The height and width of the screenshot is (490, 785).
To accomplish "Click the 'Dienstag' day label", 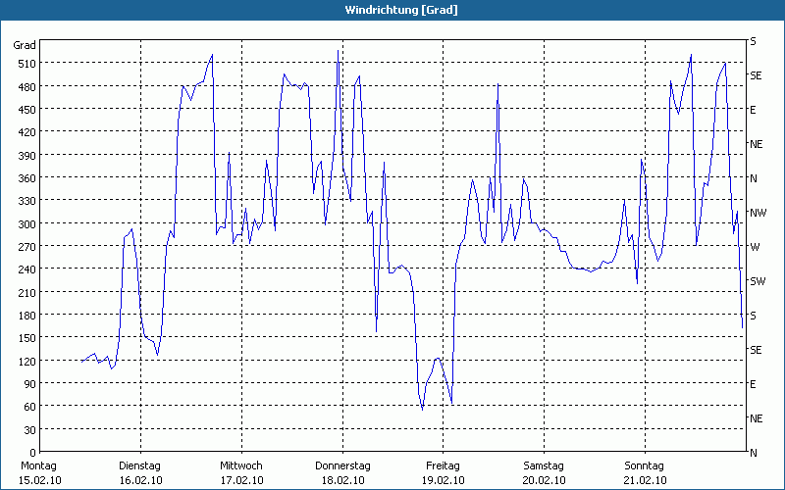I will (x=139, y=465).
